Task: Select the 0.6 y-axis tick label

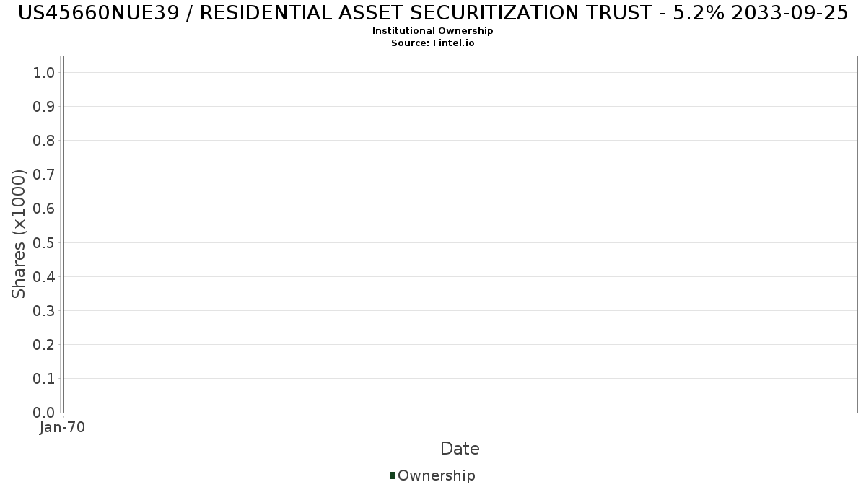Action: (44, 209)
